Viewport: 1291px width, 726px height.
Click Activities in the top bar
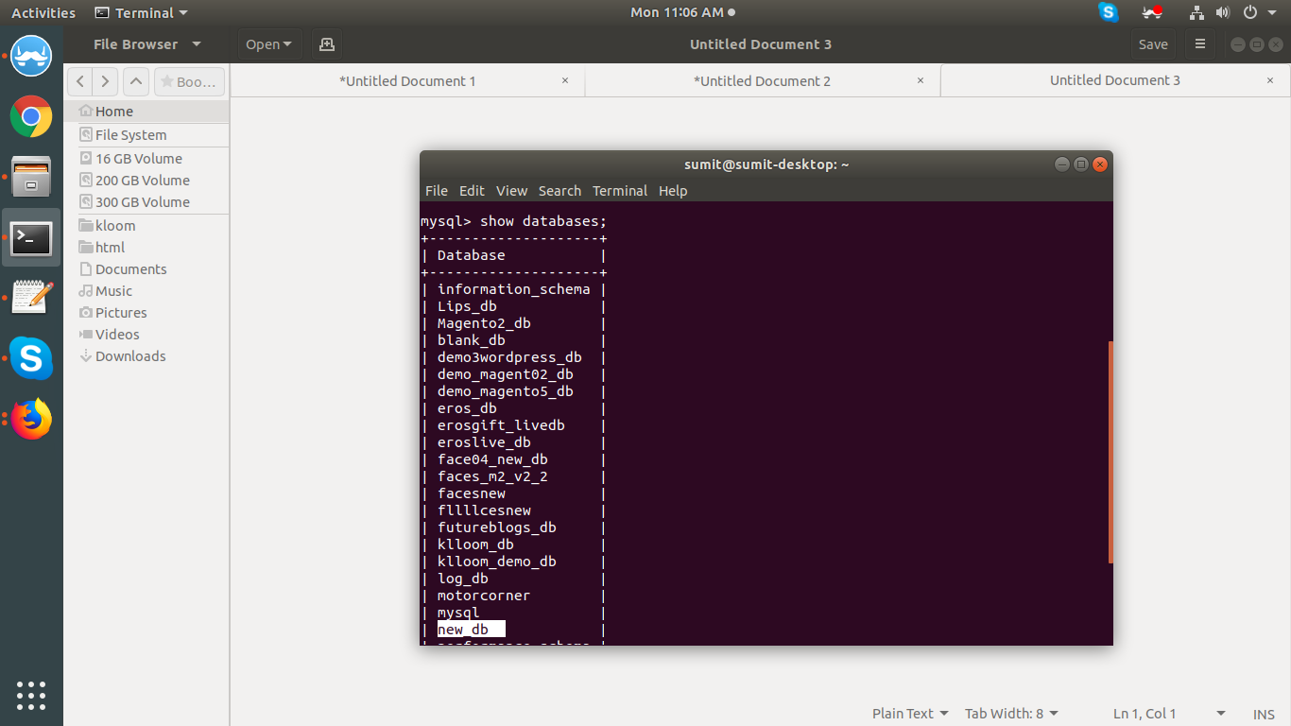[43, 12]
